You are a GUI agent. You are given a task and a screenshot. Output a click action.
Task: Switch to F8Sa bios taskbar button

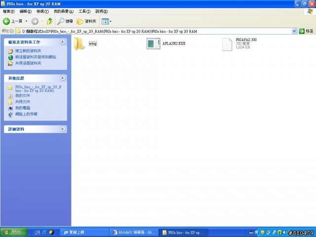(183, 233)
